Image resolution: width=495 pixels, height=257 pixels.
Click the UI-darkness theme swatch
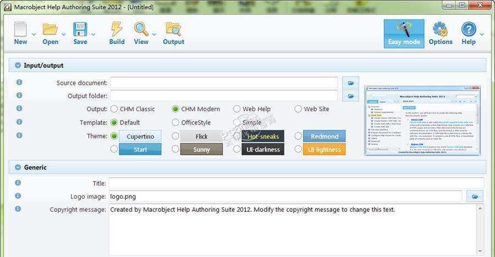(x=263, y=149)
